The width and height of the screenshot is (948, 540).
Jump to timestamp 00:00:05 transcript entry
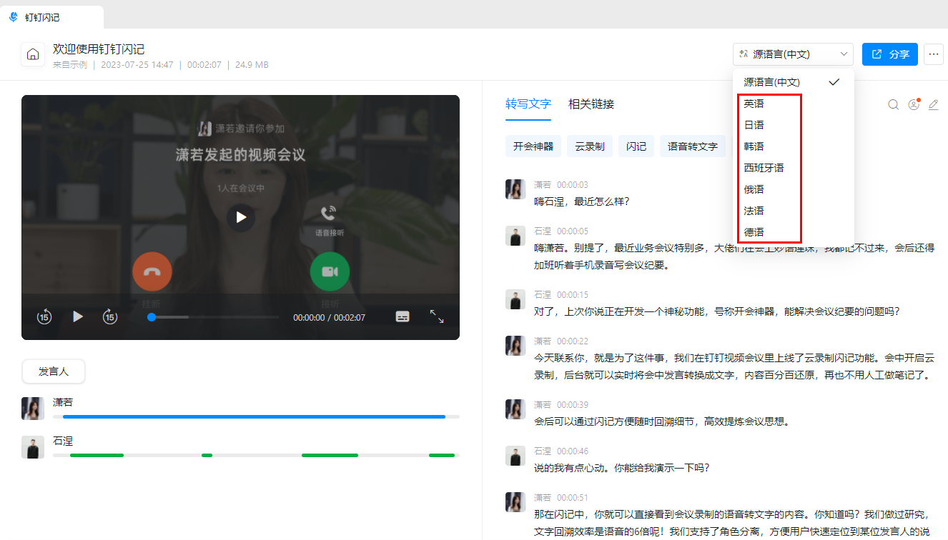click(573, 231)
